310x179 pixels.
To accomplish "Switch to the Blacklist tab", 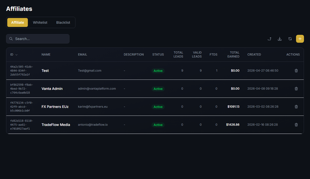I will point(63,23).
